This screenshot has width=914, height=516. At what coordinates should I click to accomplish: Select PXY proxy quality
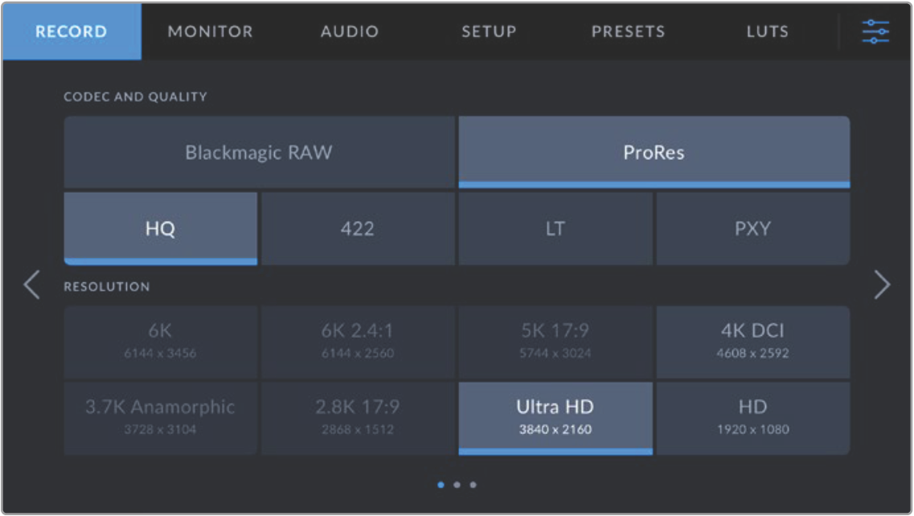752,229
